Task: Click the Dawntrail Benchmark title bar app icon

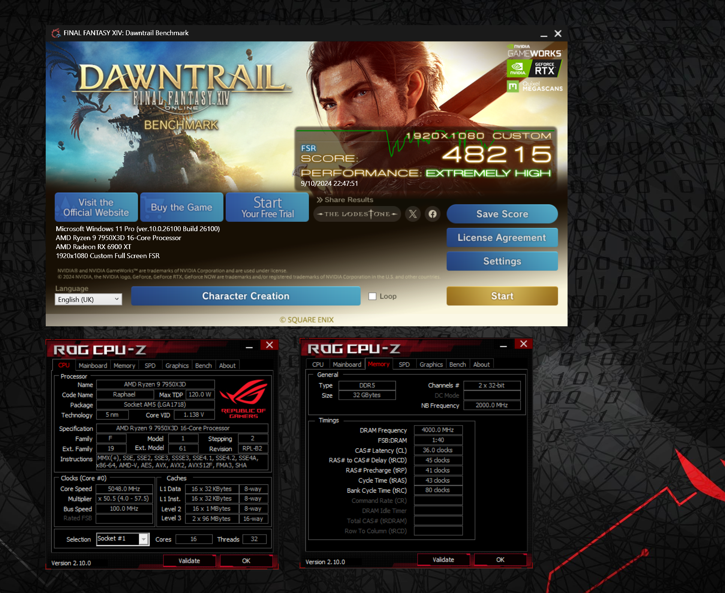Action: click(56, 33)
